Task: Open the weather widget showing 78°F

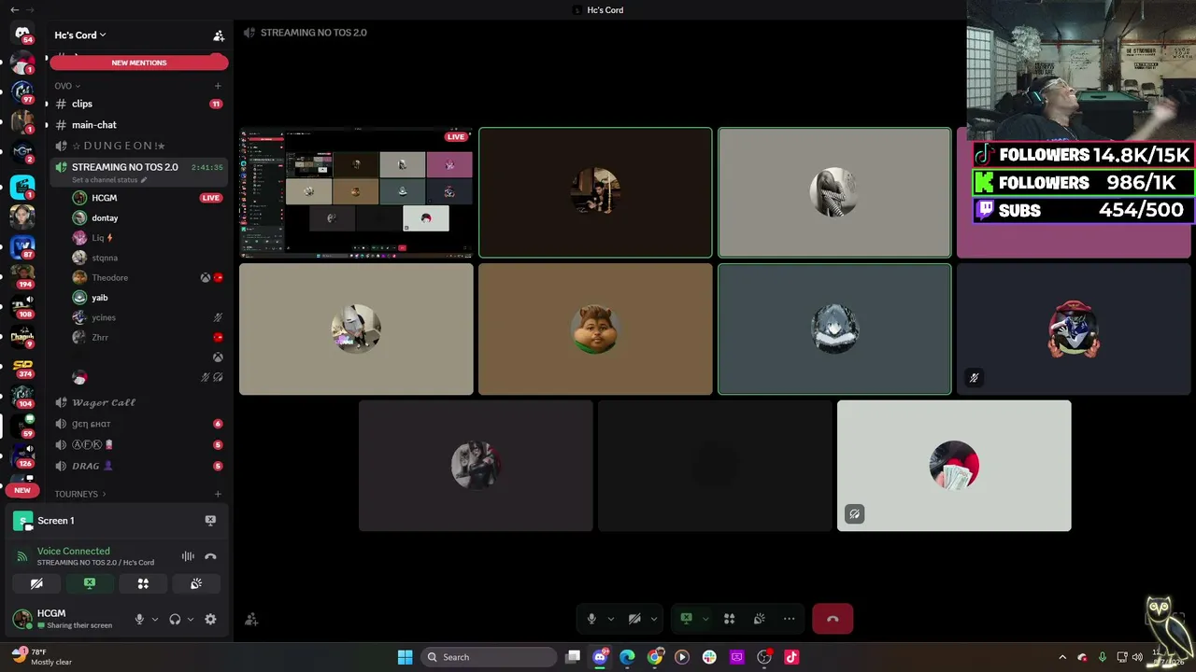Action: [42, 657]
